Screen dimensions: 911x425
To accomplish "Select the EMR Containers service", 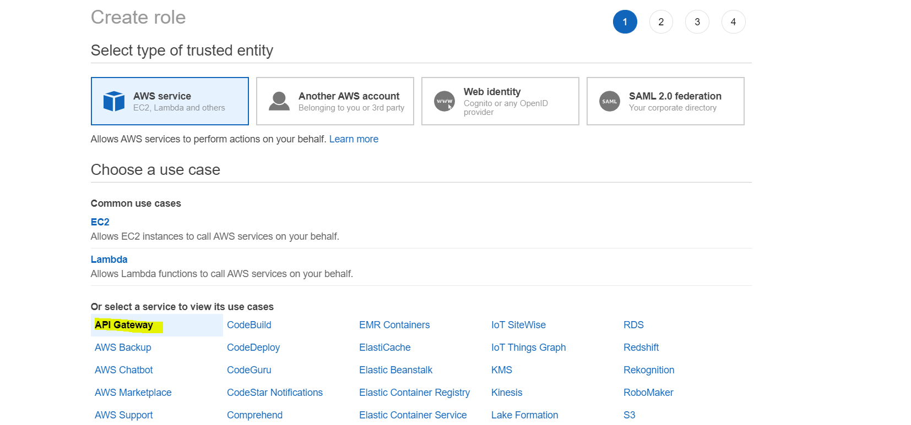I will point(394,325).
